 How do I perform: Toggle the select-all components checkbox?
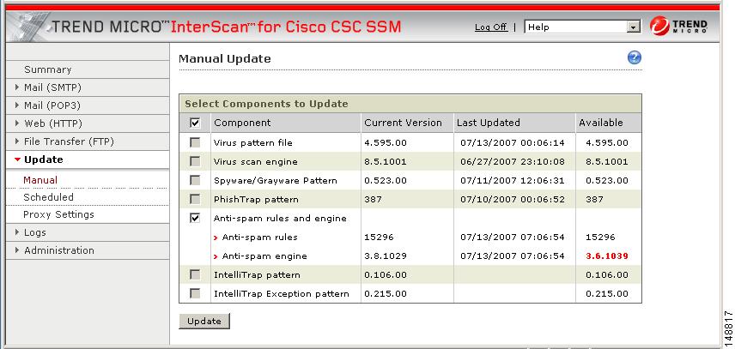[195, 123]
